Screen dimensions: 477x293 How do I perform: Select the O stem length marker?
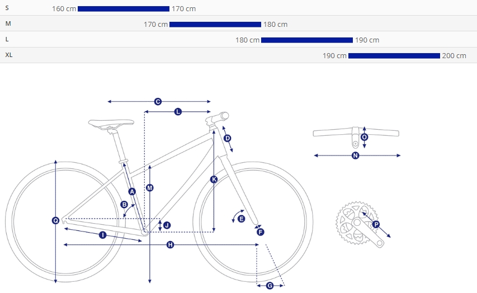point(365,137)
